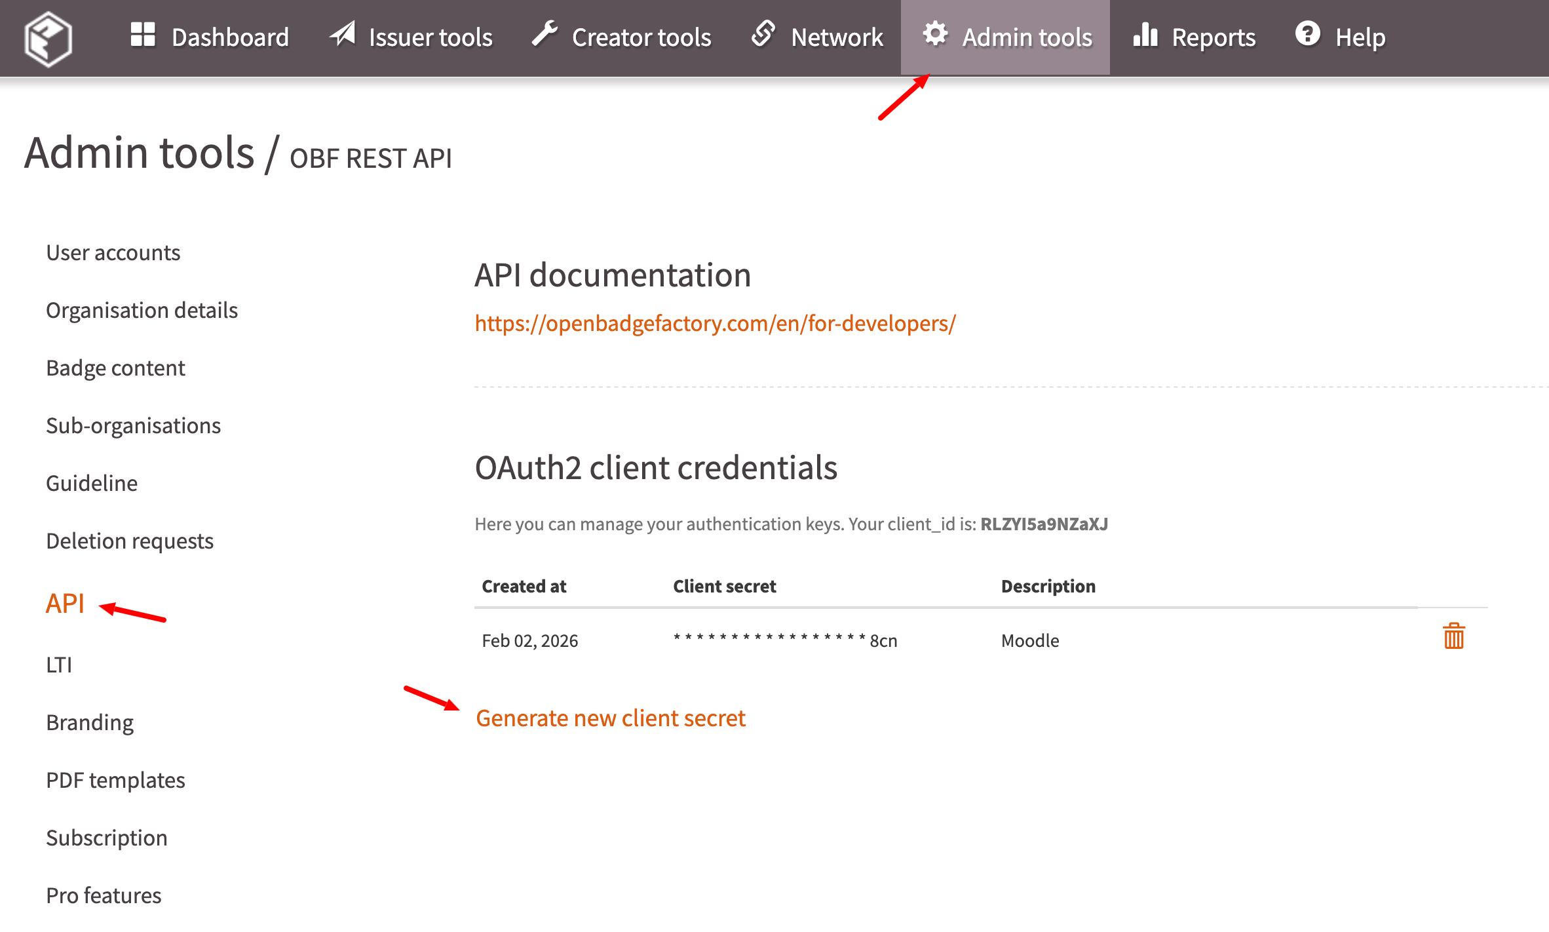Open the API documentation developers link
The image size is (1549, 932).
click(715, 324)
